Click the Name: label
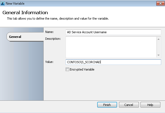This screenshot has width=165, height=113. (50, 32)
